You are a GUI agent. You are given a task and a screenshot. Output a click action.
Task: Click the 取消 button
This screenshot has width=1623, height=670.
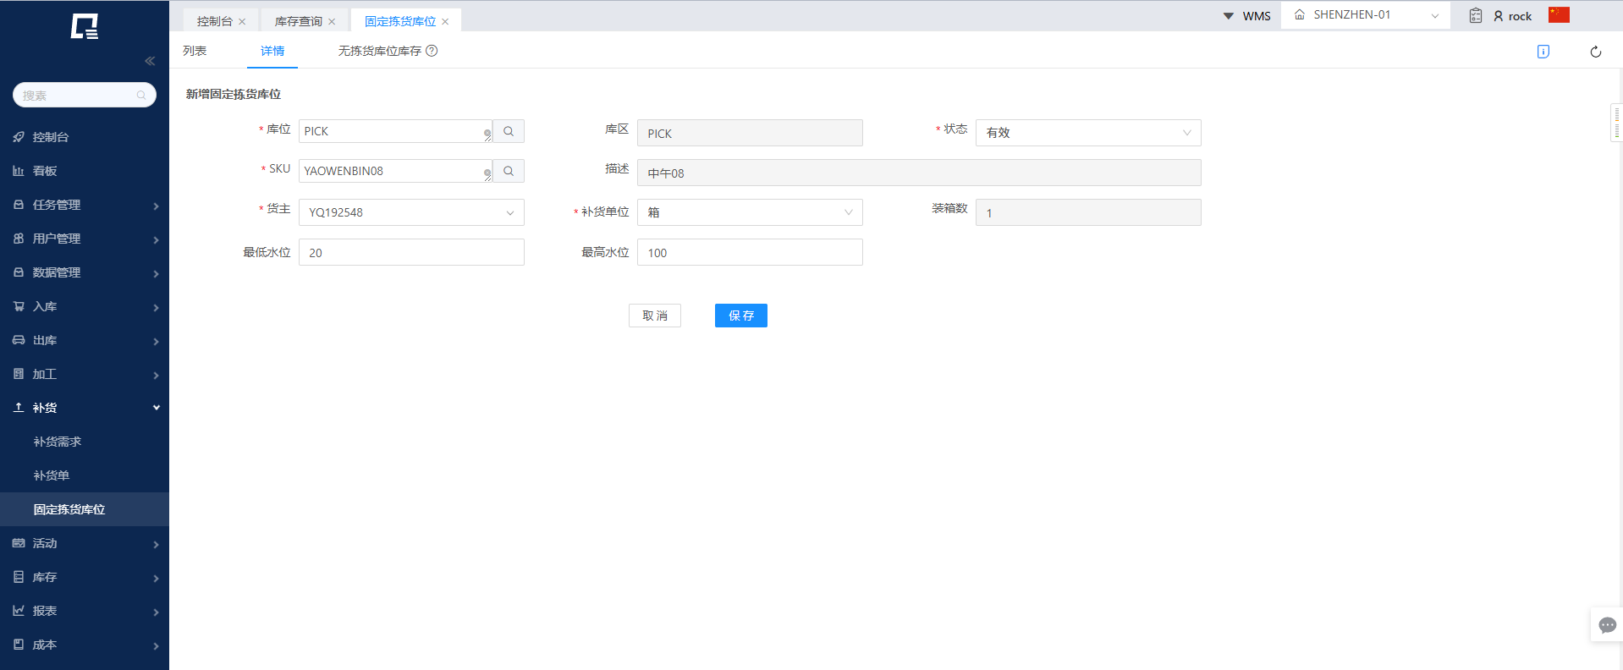[655, 316]
